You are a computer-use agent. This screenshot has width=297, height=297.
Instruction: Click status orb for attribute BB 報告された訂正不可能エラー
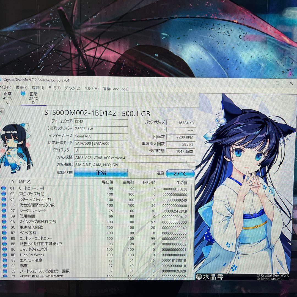click(x=5, y=244)
